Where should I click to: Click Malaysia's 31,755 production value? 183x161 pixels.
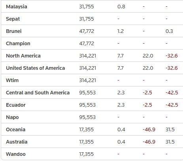point(87,7)
